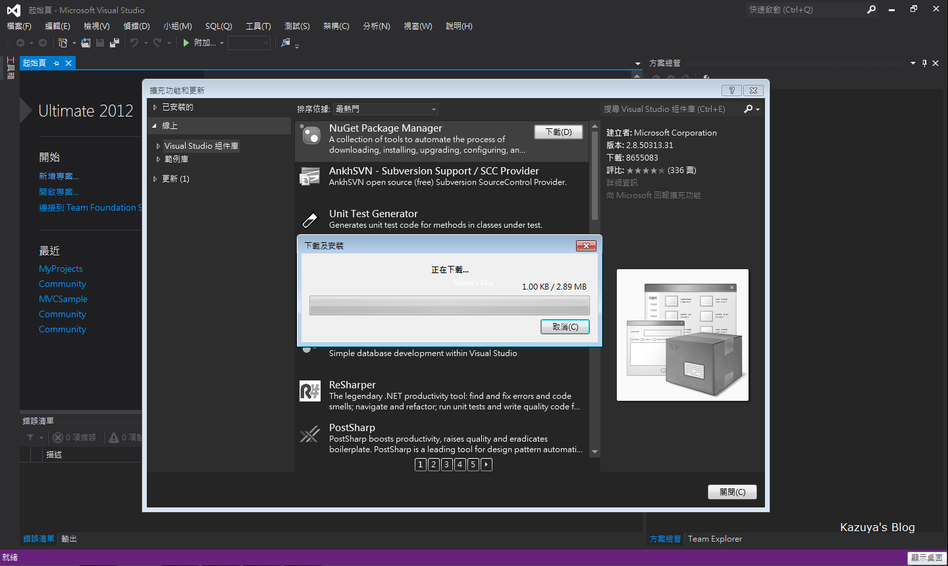Click the next page arrow button
948x566 pixels.
pyautogui.click(x=486, y=465)
